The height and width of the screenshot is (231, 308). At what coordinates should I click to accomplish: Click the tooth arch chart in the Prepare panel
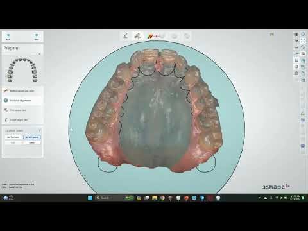[x=22, y=70]
